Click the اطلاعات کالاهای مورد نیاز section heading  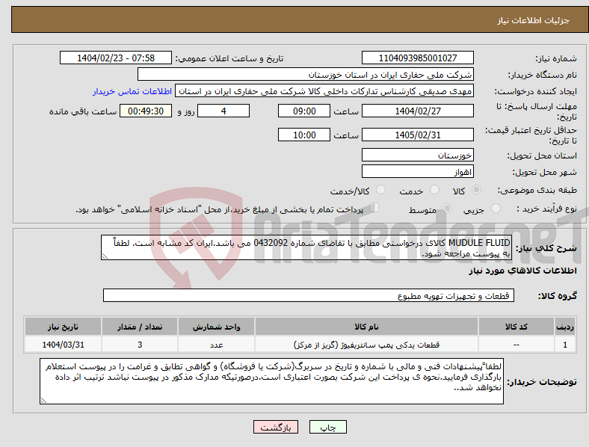[x=522, y=271]
